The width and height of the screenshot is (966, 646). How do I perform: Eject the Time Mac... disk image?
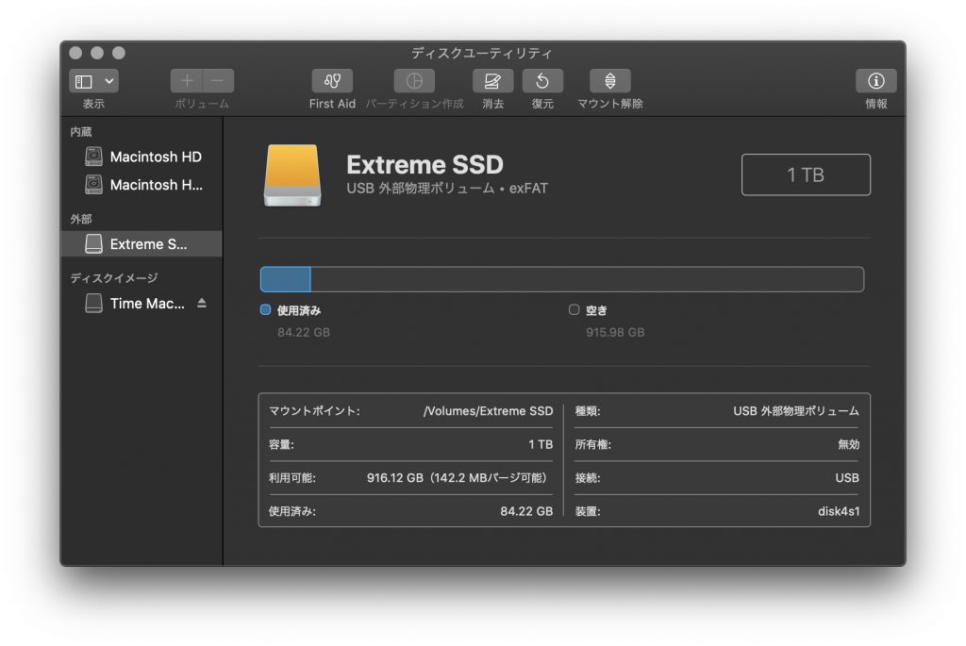point(202,303)
